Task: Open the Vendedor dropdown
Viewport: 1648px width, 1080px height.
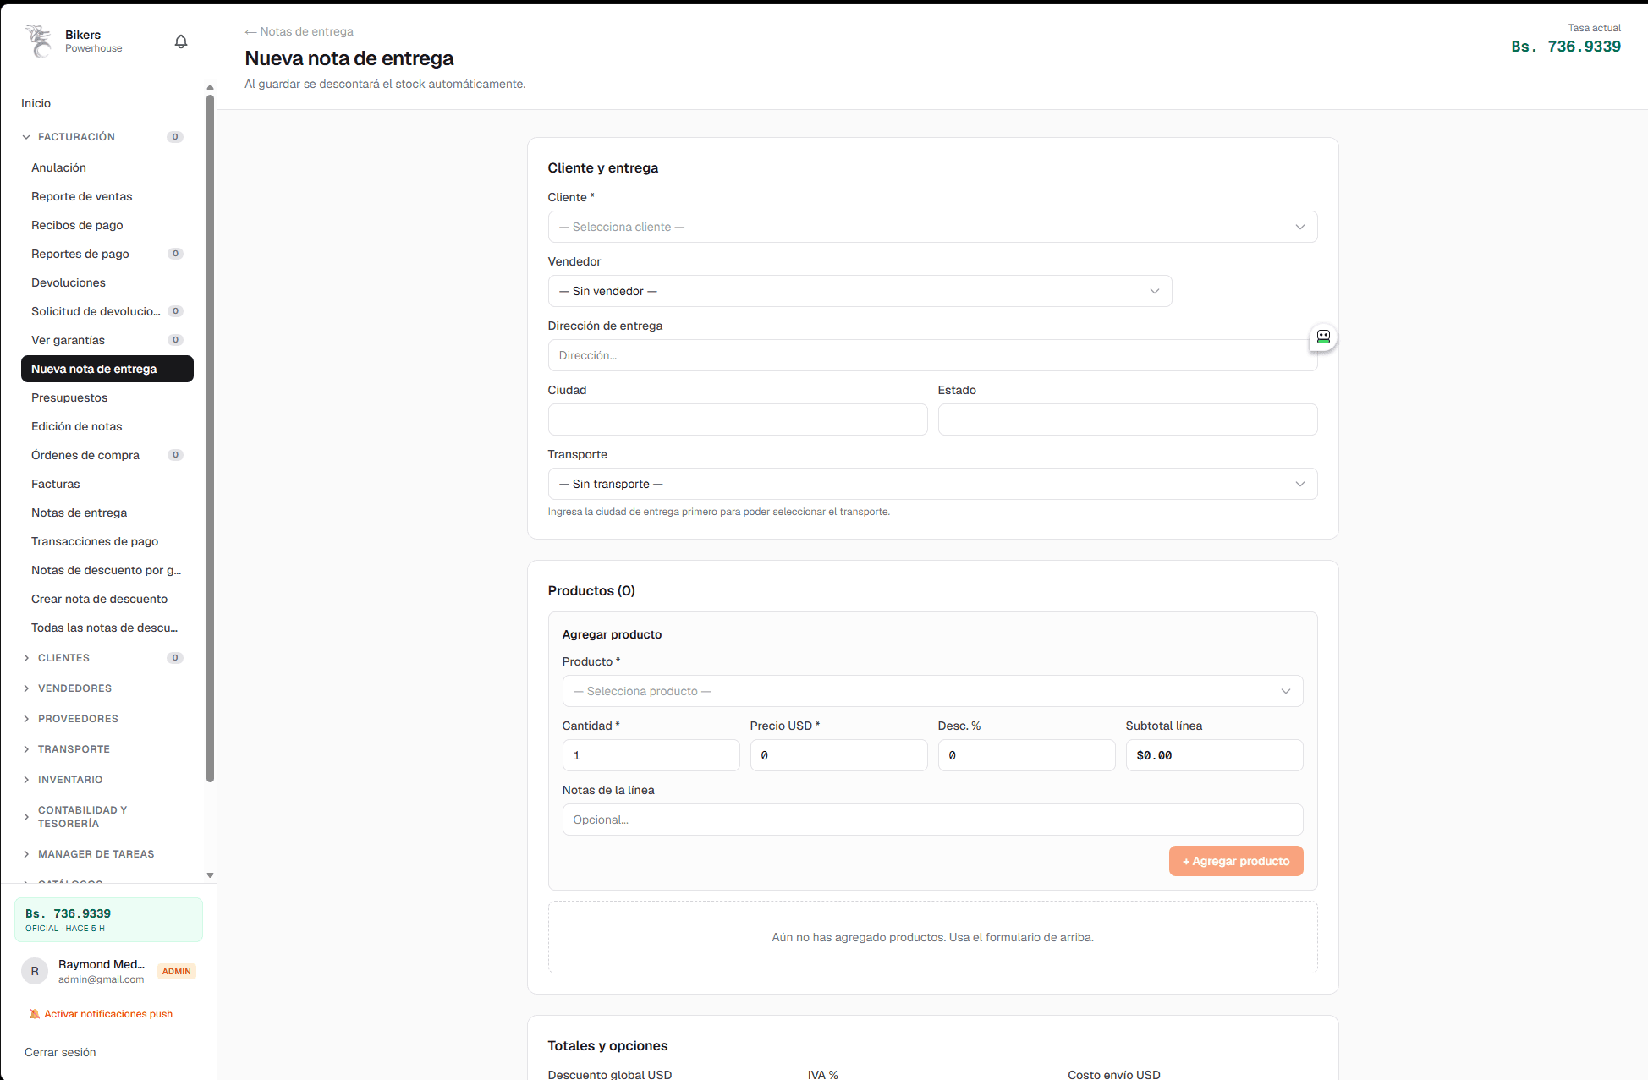Action: 860,291
